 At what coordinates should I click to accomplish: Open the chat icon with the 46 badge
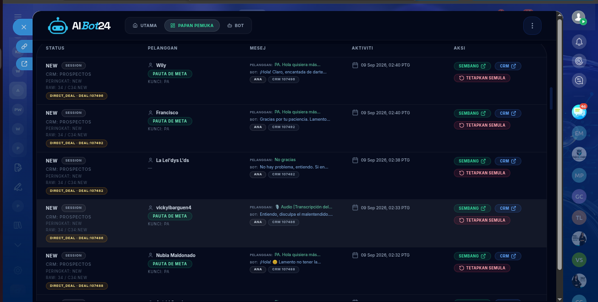click(579, 112)
